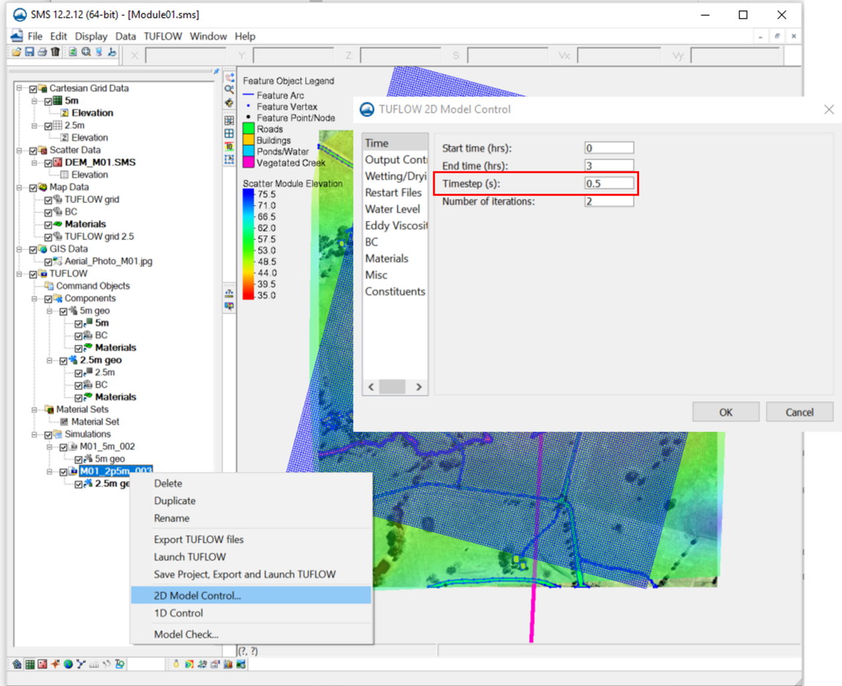The width and height of the screenshot is (842, 686).
Task: Select the Cartesian Grid module icon
Action: coord(30,665)
